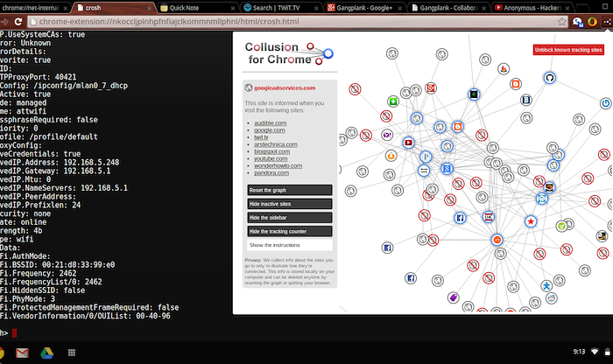Select the dark blue B node
613x364 pixels.
525,100
